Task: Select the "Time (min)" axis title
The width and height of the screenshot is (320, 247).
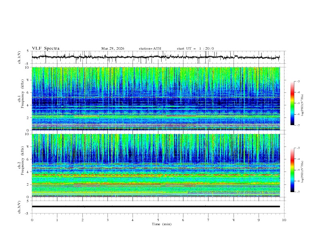Action: pyautogui.click(x=162, y=224)
